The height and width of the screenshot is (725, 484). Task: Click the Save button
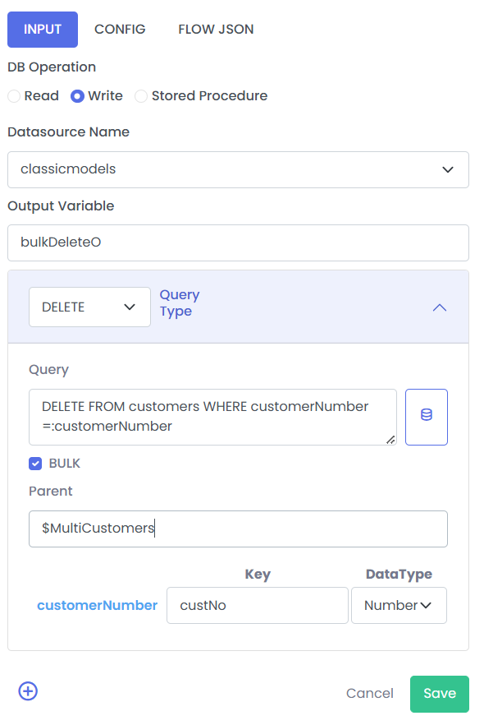(439, 694)
